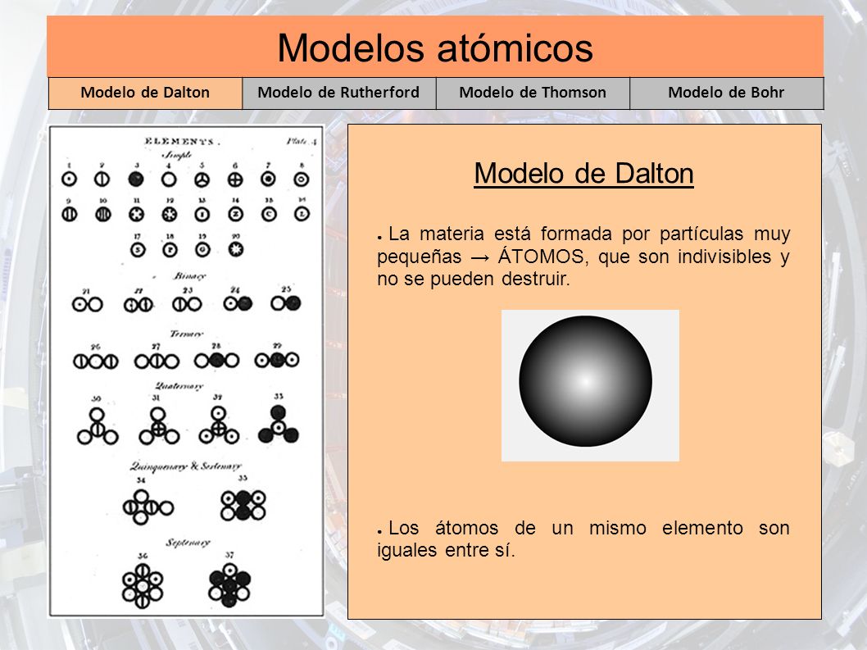Click the gray atom sphere picture

590,385
